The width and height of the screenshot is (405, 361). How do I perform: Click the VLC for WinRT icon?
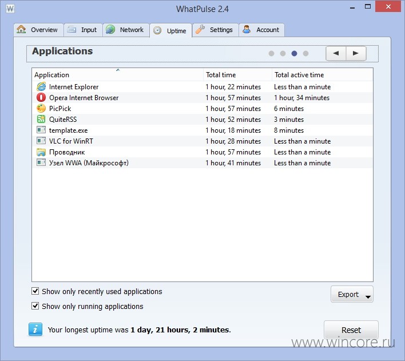(41, 141)
